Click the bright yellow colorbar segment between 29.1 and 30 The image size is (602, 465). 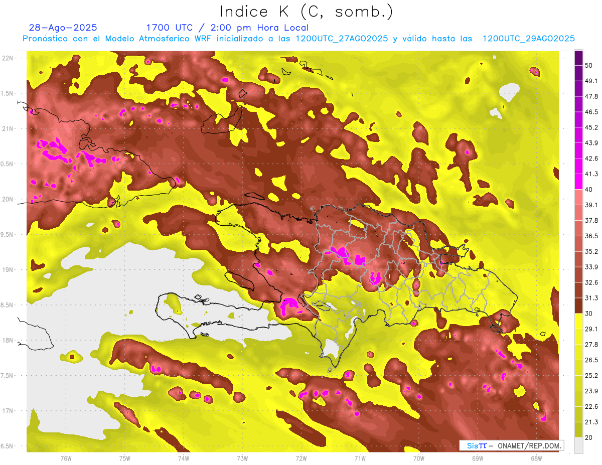(x=578, y=321)
